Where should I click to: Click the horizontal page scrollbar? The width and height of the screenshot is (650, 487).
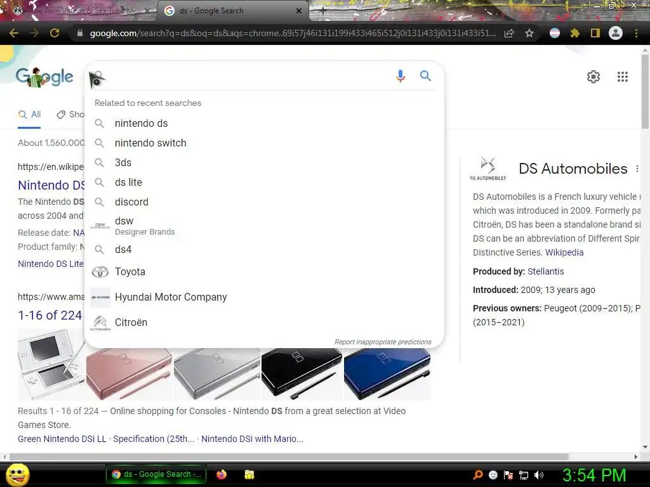[289, 457]
